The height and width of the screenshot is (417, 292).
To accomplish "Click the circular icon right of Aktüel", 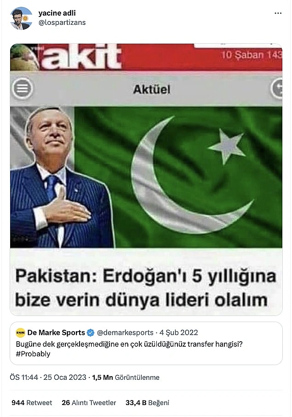I will (x=276, y=89).
